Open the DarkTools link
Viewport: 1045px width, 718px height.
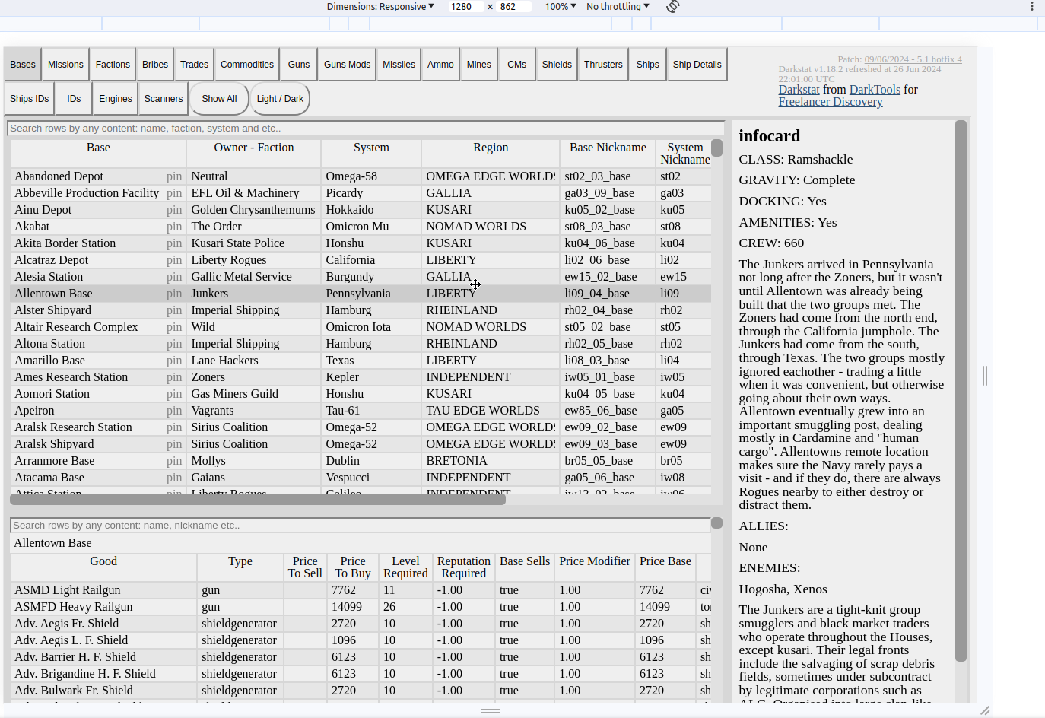click(x=875, y=90)
